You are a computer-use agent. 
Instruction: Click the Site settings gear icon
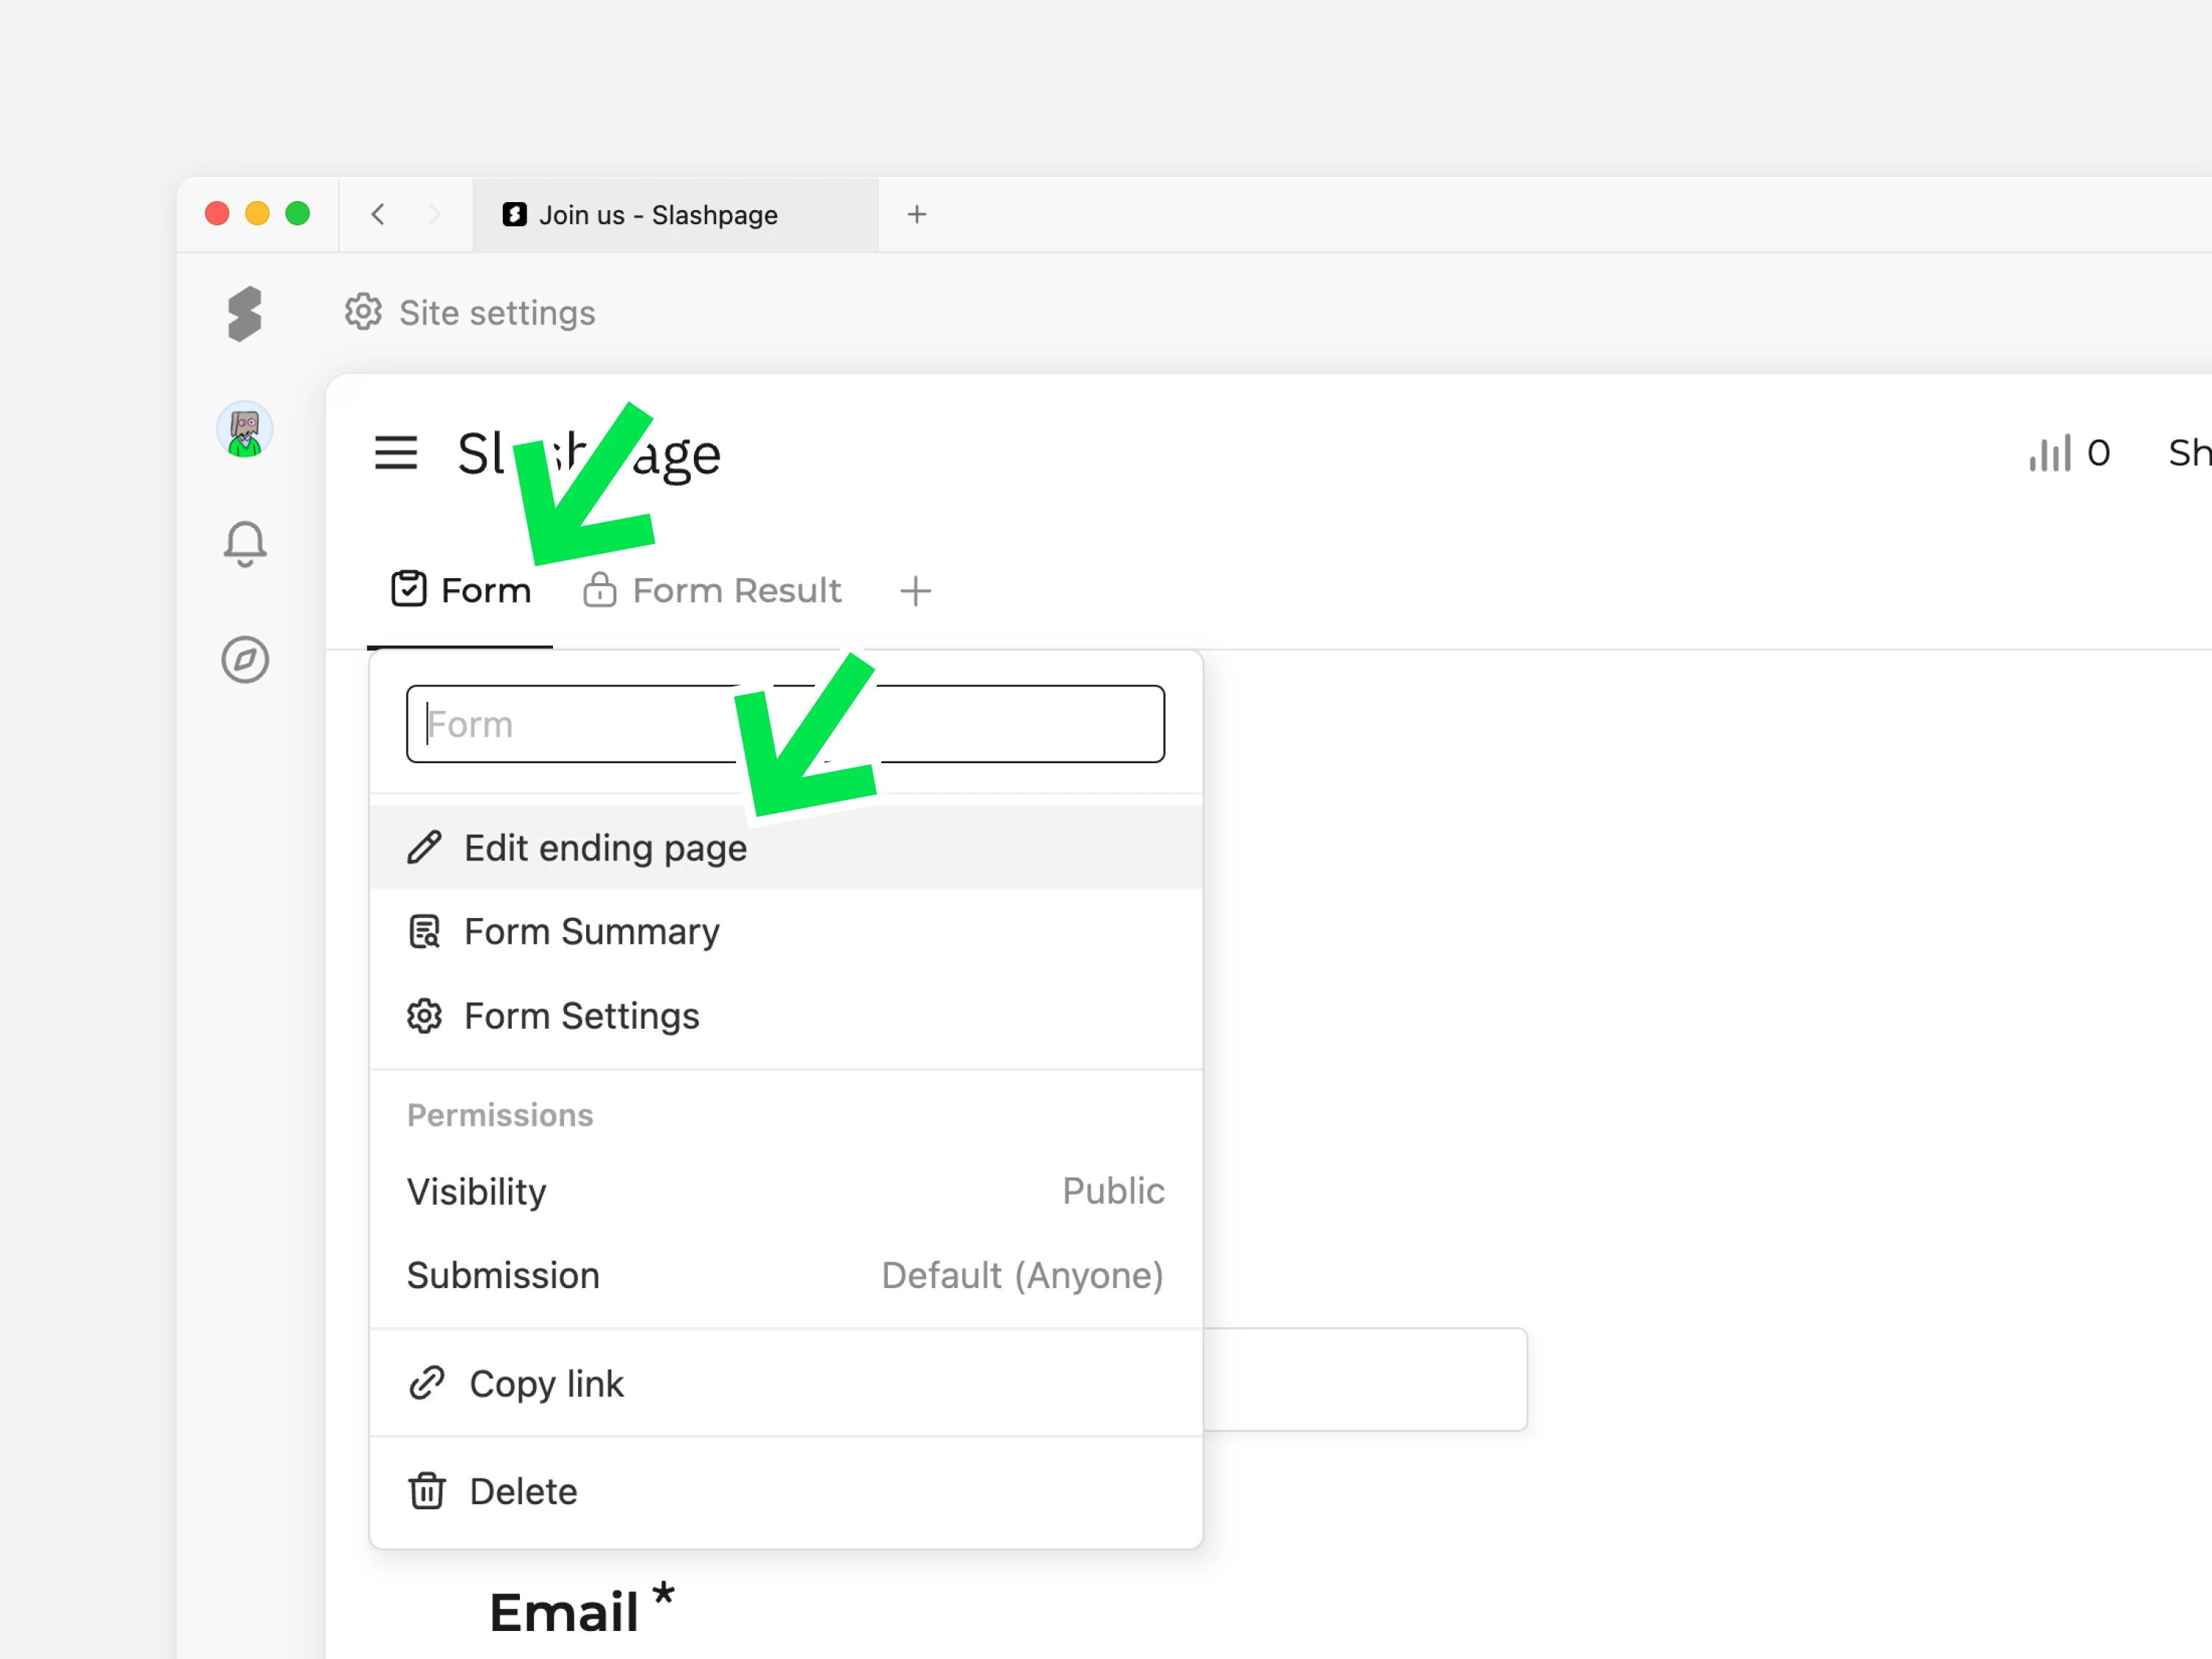pyautogui.click(x=363, y=312)
